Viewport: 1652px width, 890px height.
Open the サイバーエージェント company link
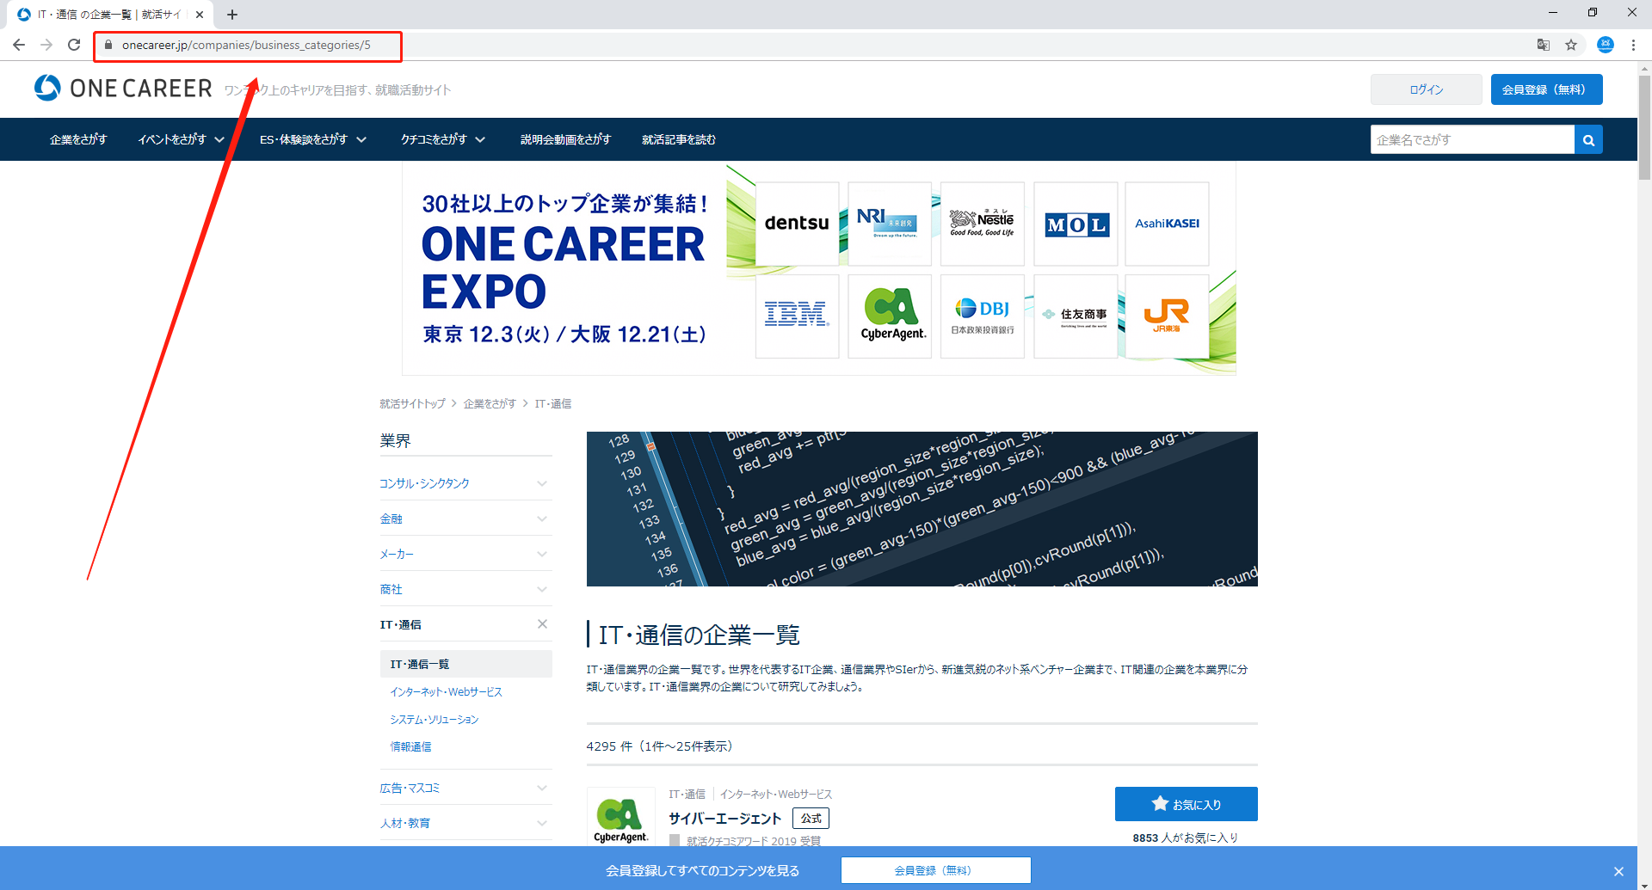tap(724, 819)
